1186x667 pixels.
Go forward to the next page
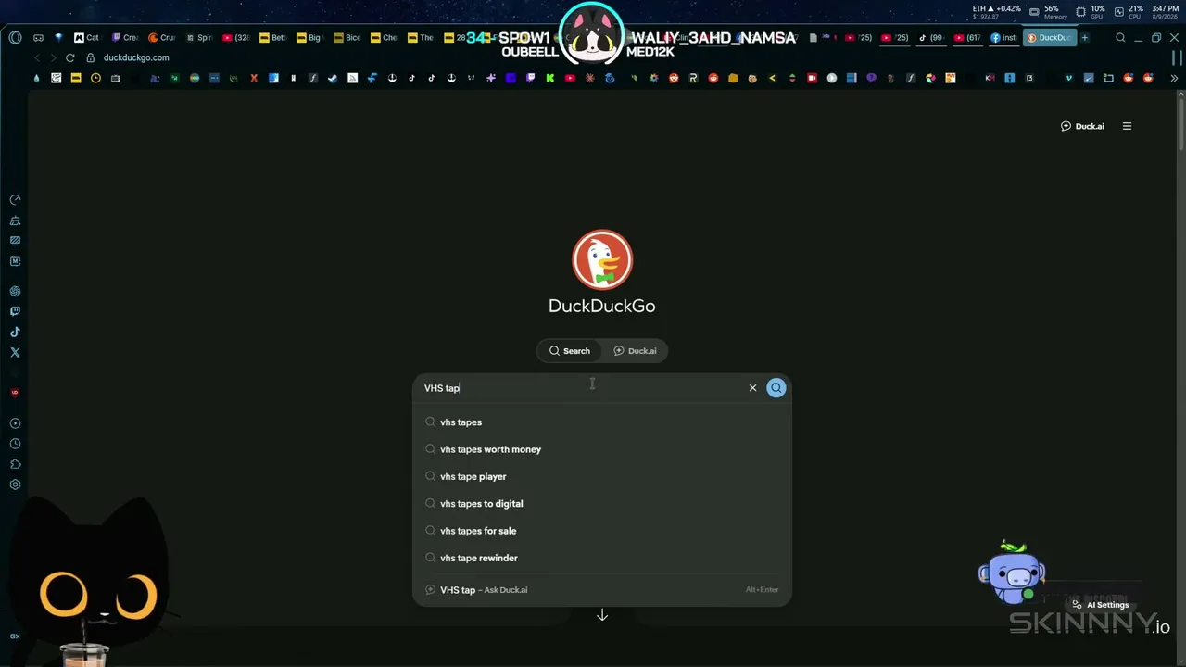[53, 57]
